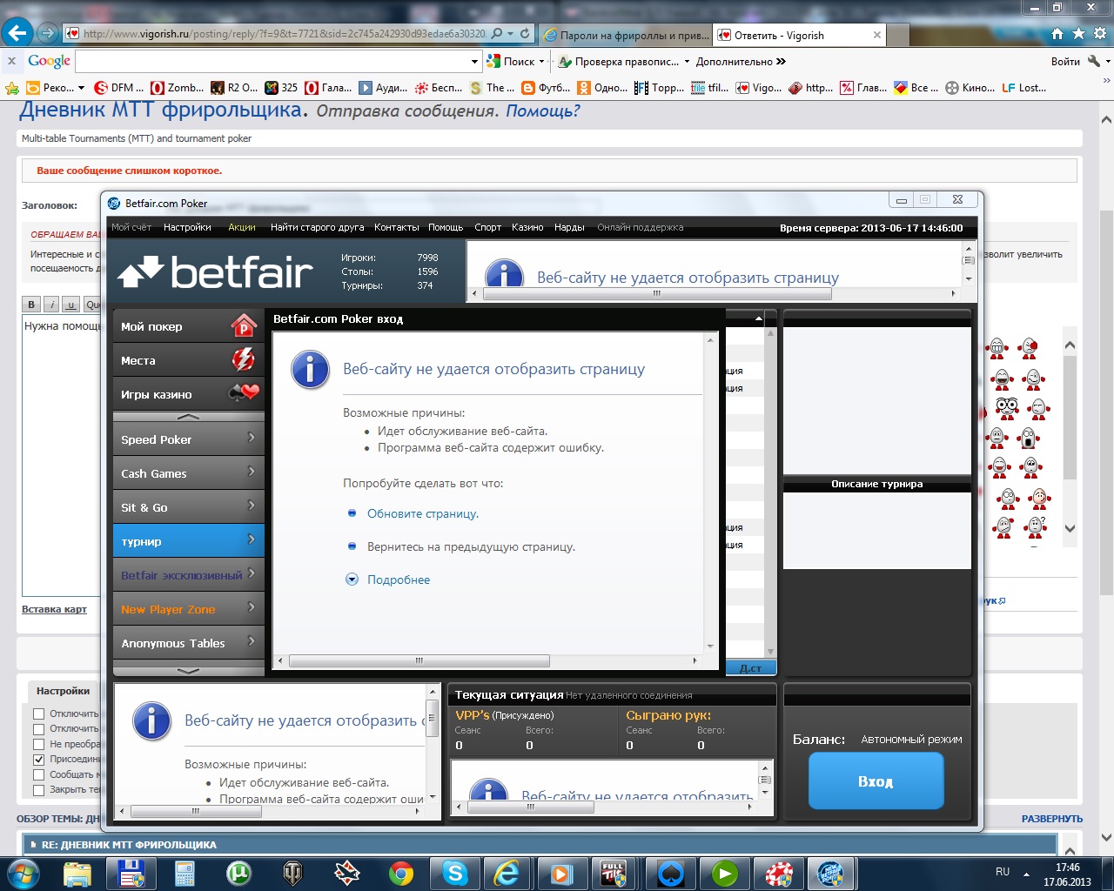Click the browser back arrow button

point(17,33)
